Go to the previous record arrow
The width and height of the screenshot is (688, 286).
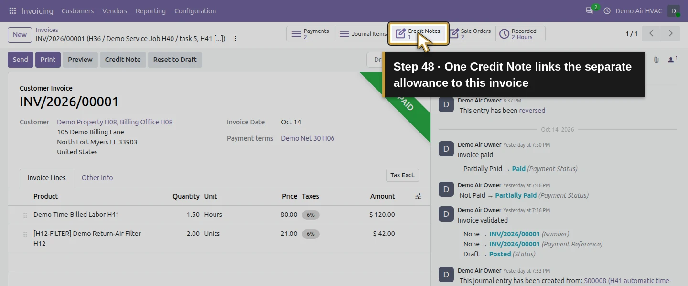pyautogui.click(x=651, y=33)
